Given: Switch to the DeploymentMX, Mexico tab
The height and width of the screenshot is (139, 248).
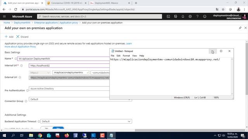Looking at the screenshot, I should (110, 3).
